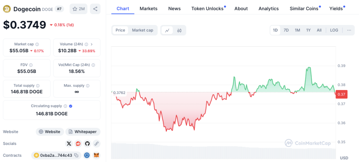Toggle LOG scale on chart

pos(334,30)
